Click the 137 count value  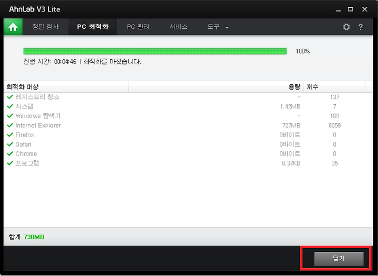click(335, 97)
